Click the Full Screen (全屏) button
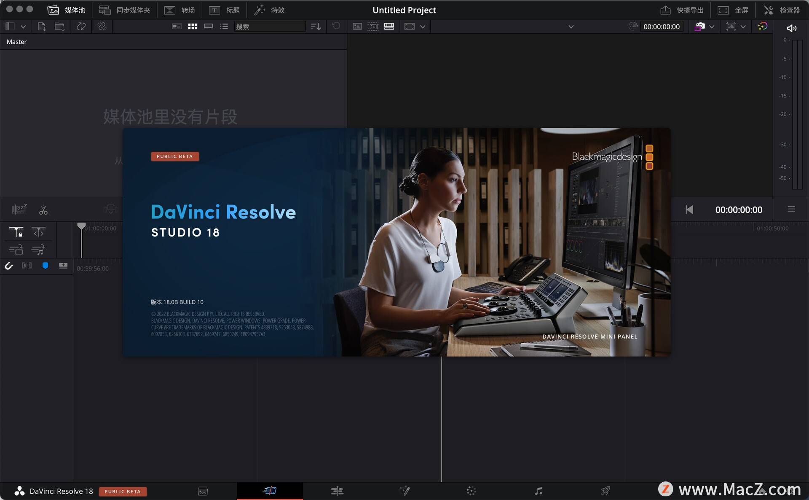Screen dimensions: 809x500 click(733, 10)
